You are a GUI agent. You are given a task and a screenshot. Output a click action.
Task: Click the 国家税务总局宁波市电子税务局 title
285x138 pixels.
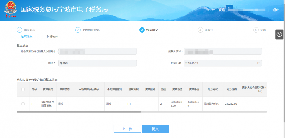coord(64,9)
